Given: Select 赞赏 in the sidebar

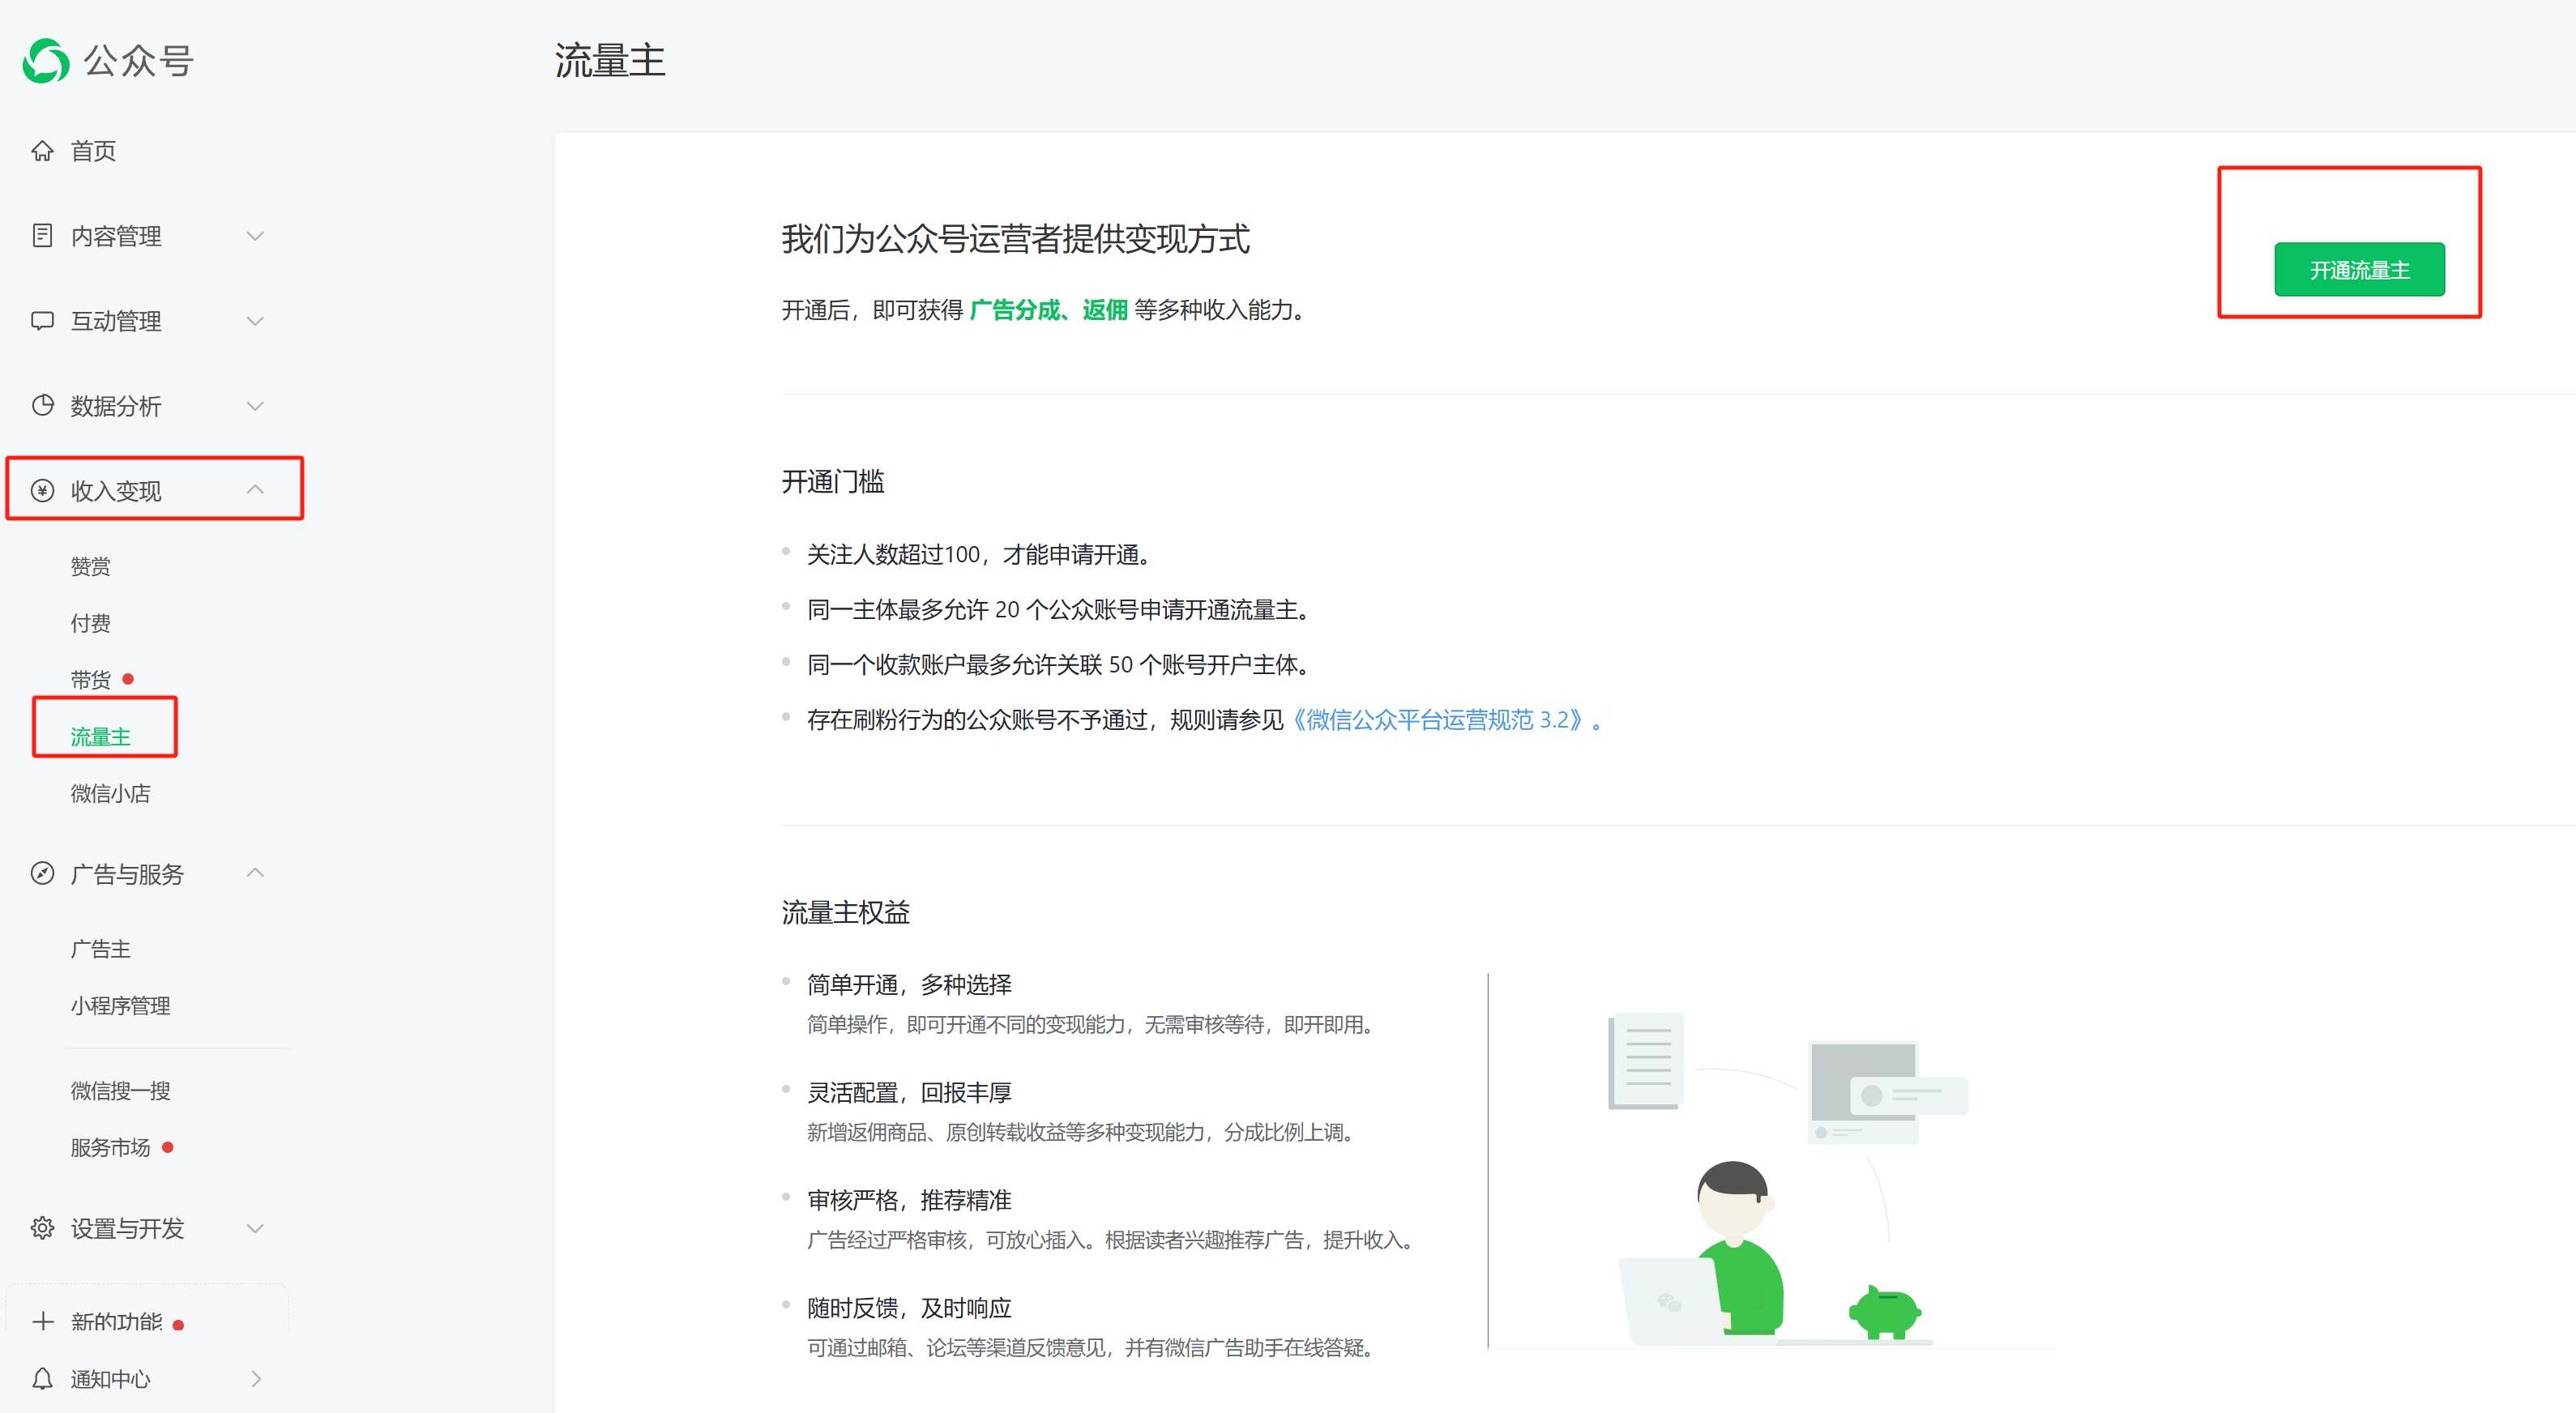Looking at the screenshot, I should [90, 564].
